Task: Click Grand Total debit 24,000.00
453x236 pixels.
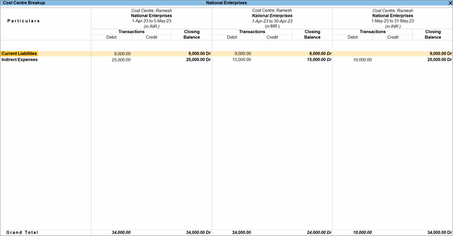Action: [242, 232]
